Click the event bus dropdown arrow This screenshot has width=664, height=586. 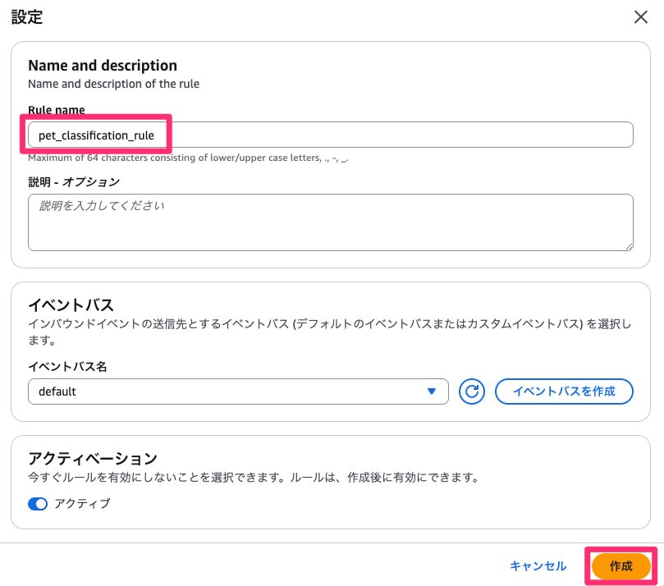click(432, 391)
